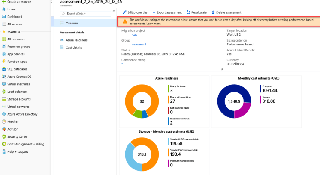The image size is (320, 175).
Task: Click the Edit properties pencil icon
Action: coord(124,12)
